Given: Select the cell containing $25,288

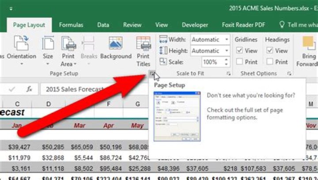Looking at the screenshot, I should 140,169.
